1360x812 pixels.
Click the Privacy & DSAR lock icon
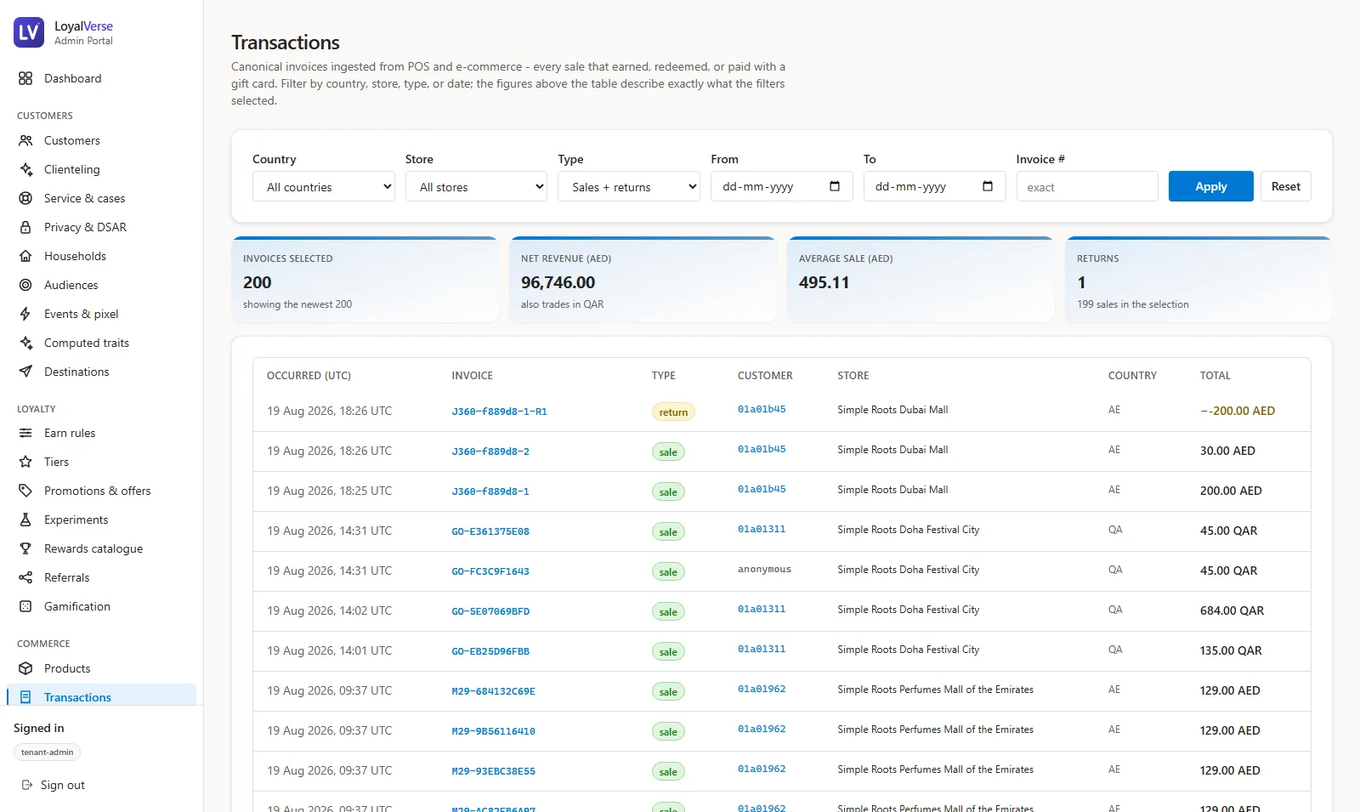click(25, 227)
